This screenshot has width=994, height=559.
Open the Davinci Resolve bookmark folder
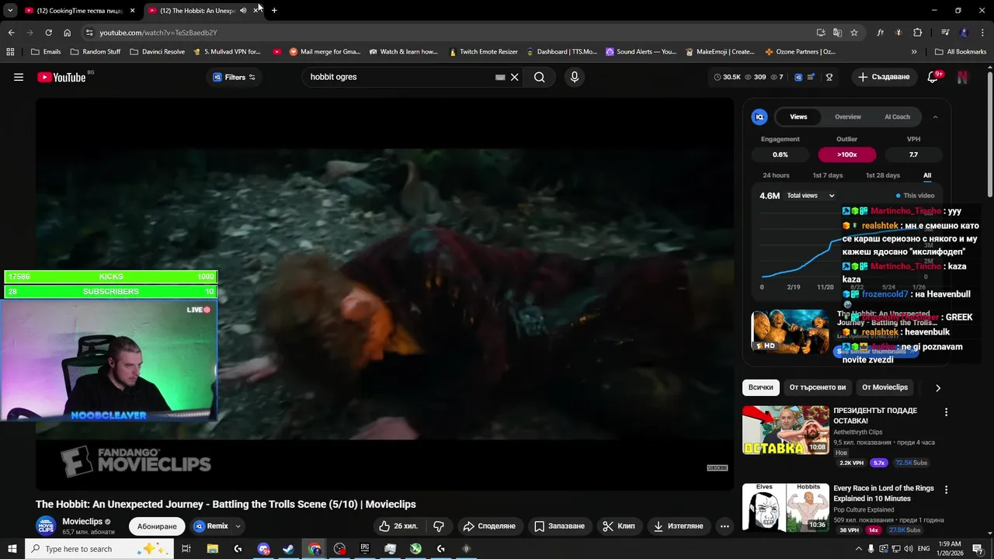coord(158,52)
